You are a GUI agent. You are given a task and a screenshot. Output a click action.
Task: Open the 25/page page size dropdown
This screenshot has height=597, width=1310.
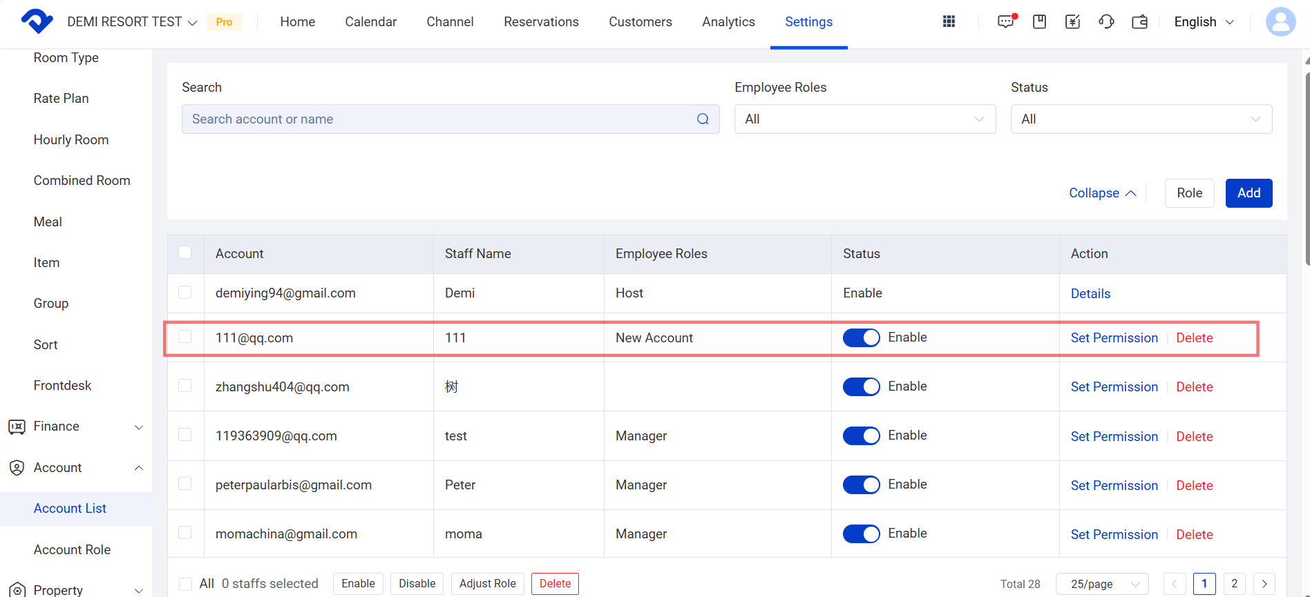pos(1102,584)
